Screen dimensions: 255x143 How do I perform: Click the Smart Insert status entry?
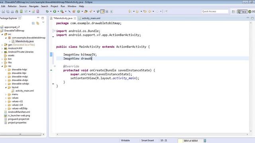(x=147, y=140)
